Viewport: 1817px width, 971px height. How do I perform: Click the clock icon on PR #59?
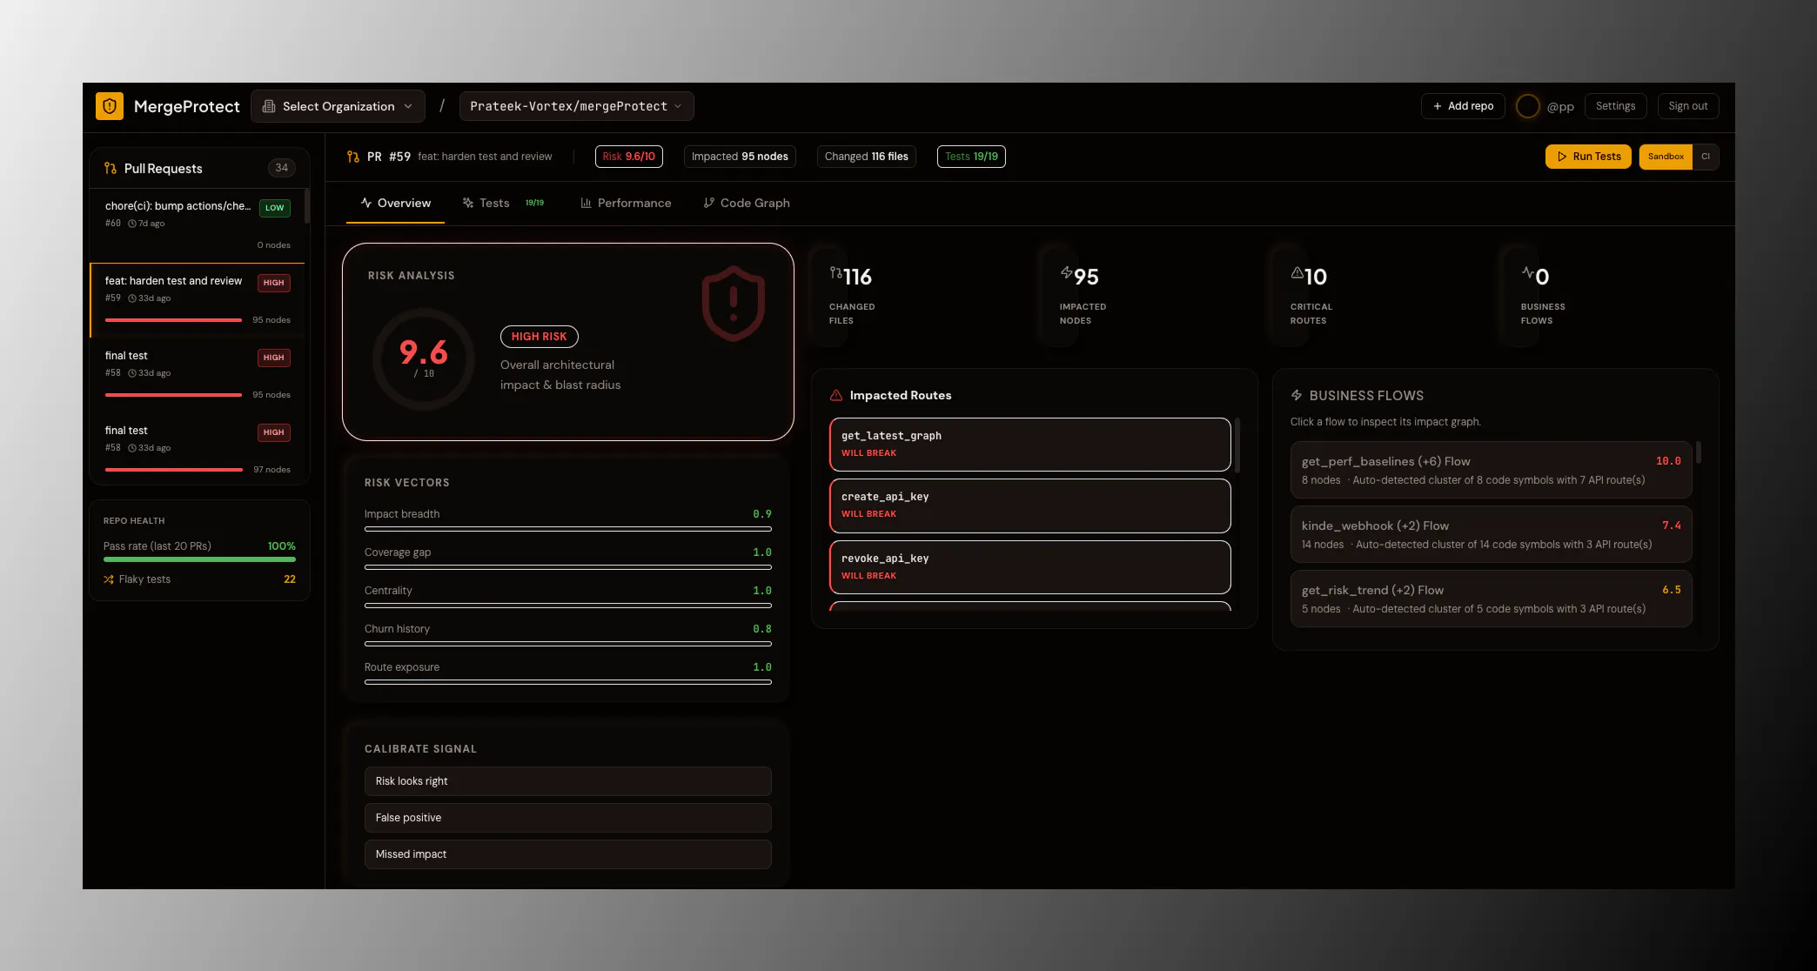[x=132, y=298]
